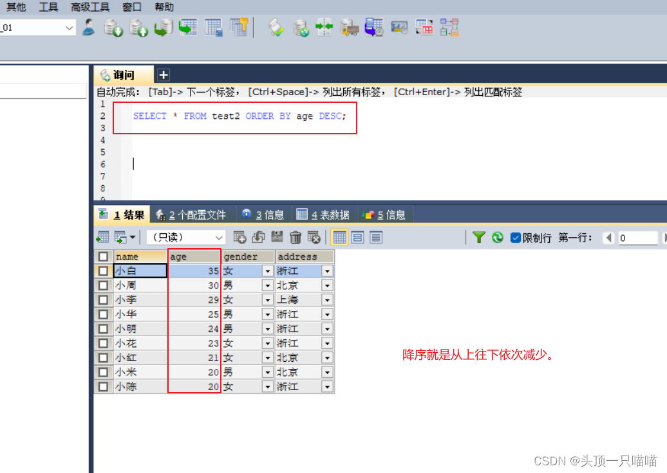Open the gender dropdown for 小周
This screenshot has height=473, width=667.
pos(267,285)
